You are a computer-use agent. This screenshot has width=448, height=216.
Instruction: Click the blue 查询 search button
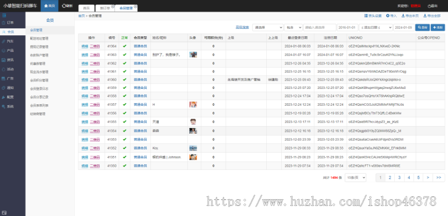click(422, 27)
